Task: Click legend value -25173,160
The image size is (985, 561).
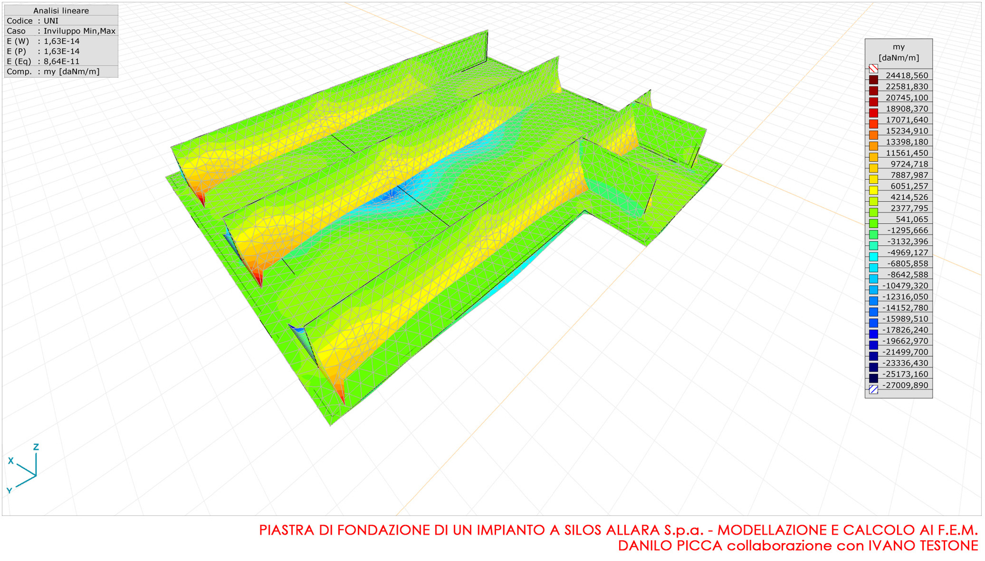Action: pyautogui.click(x=905, y=374)
